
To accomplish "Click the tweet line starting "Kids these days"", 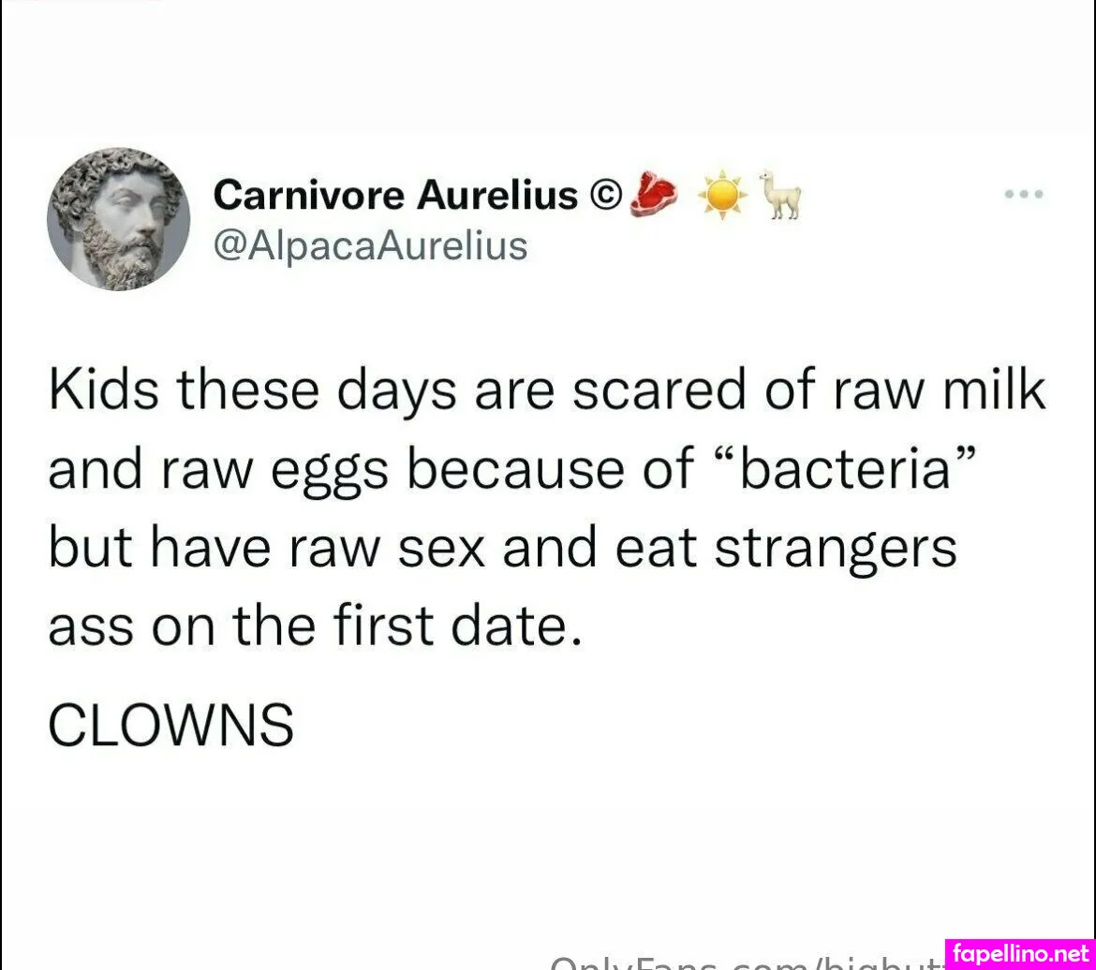I will (546, 390).
